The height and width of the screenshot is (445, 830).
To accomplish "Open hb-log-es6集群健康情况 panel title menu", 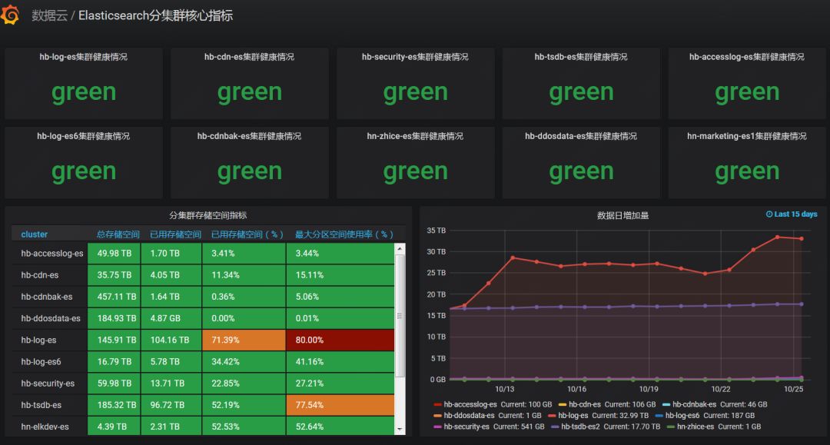I will tap(83, 136).
